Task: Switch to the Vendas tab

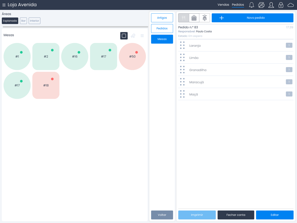Action: [x=223, y=5]
